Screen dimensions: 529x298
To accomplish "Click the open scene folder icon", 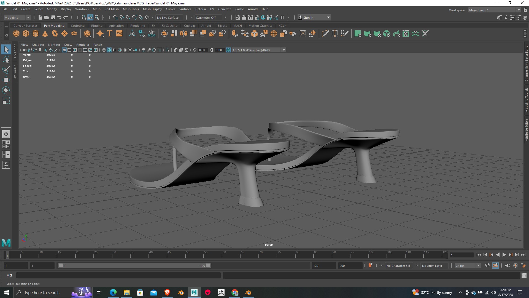I will point(47,17).
